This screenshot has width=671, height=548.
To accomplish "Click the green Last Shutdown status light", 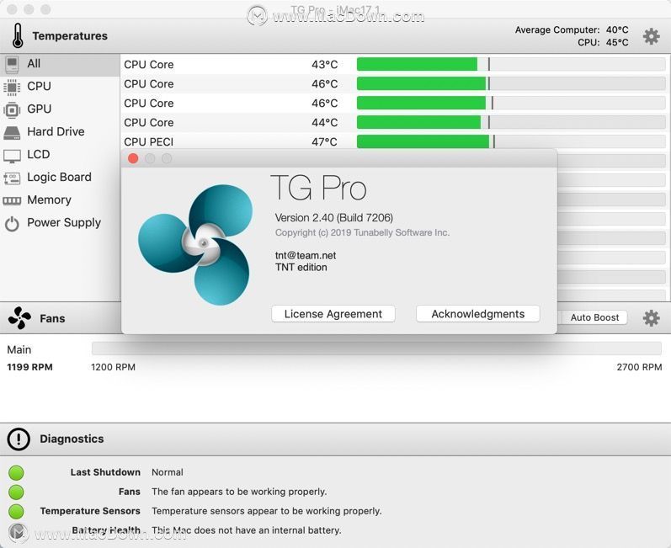I will coord(16,472).
